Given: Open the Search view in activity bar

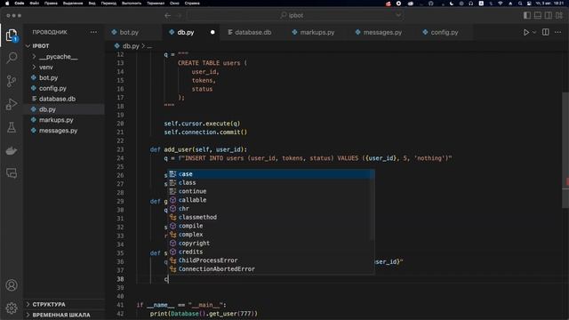Looking at the screenshot, I should tap(12, 58).
